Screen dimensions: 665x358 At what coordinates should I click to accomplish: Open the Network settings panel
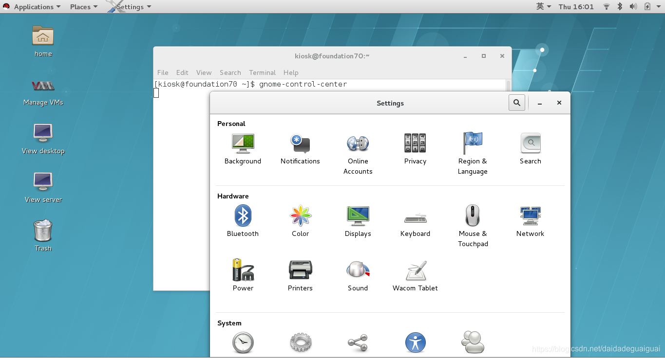[531, 221]
